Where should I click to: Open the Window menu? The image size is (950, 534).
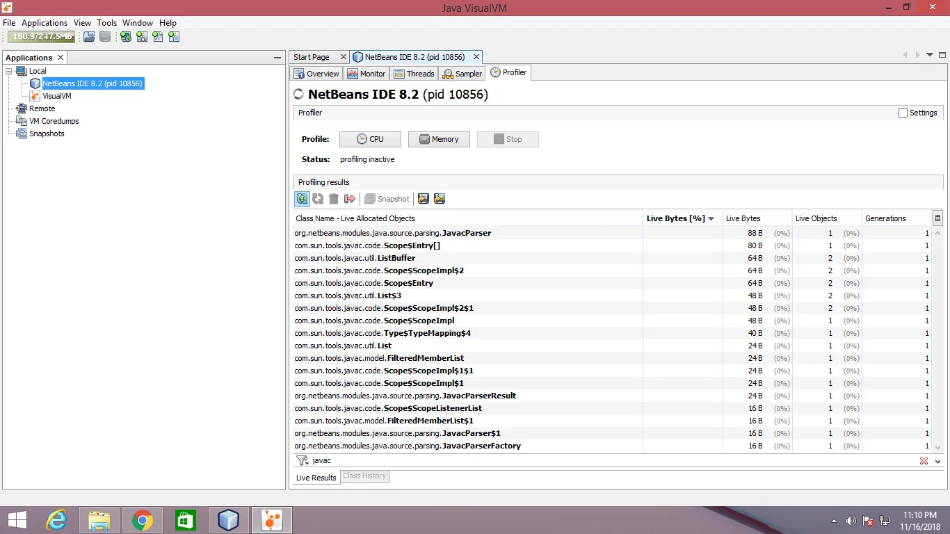coord(138,23)
